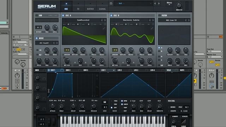Toggle filter routing for oscillator B
Viewport: 226px width, 127px height.
click(x=159, y=51)
